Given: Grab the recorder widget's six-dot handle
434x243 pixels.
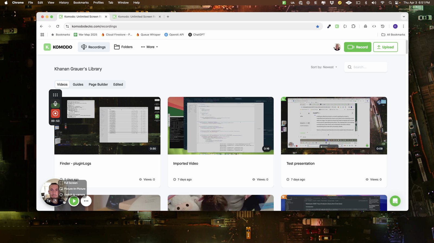Looking at the screenshot, I should [55, 95].
